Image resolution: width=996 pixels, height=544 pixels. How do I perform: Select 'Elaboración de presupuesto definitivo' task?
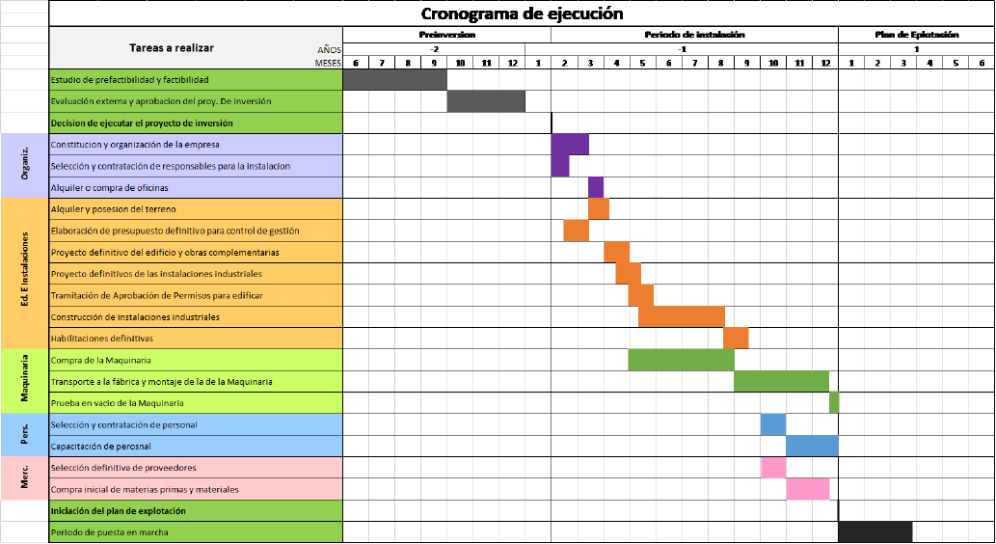pos(196,231)
